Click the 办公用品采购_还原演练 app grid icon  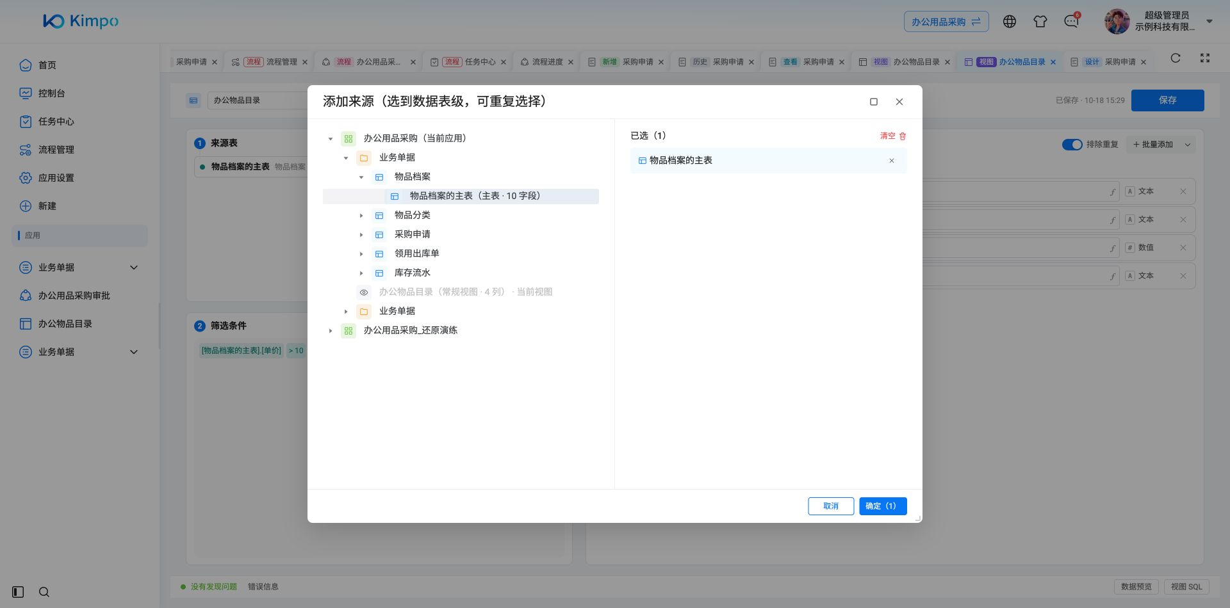348,331
